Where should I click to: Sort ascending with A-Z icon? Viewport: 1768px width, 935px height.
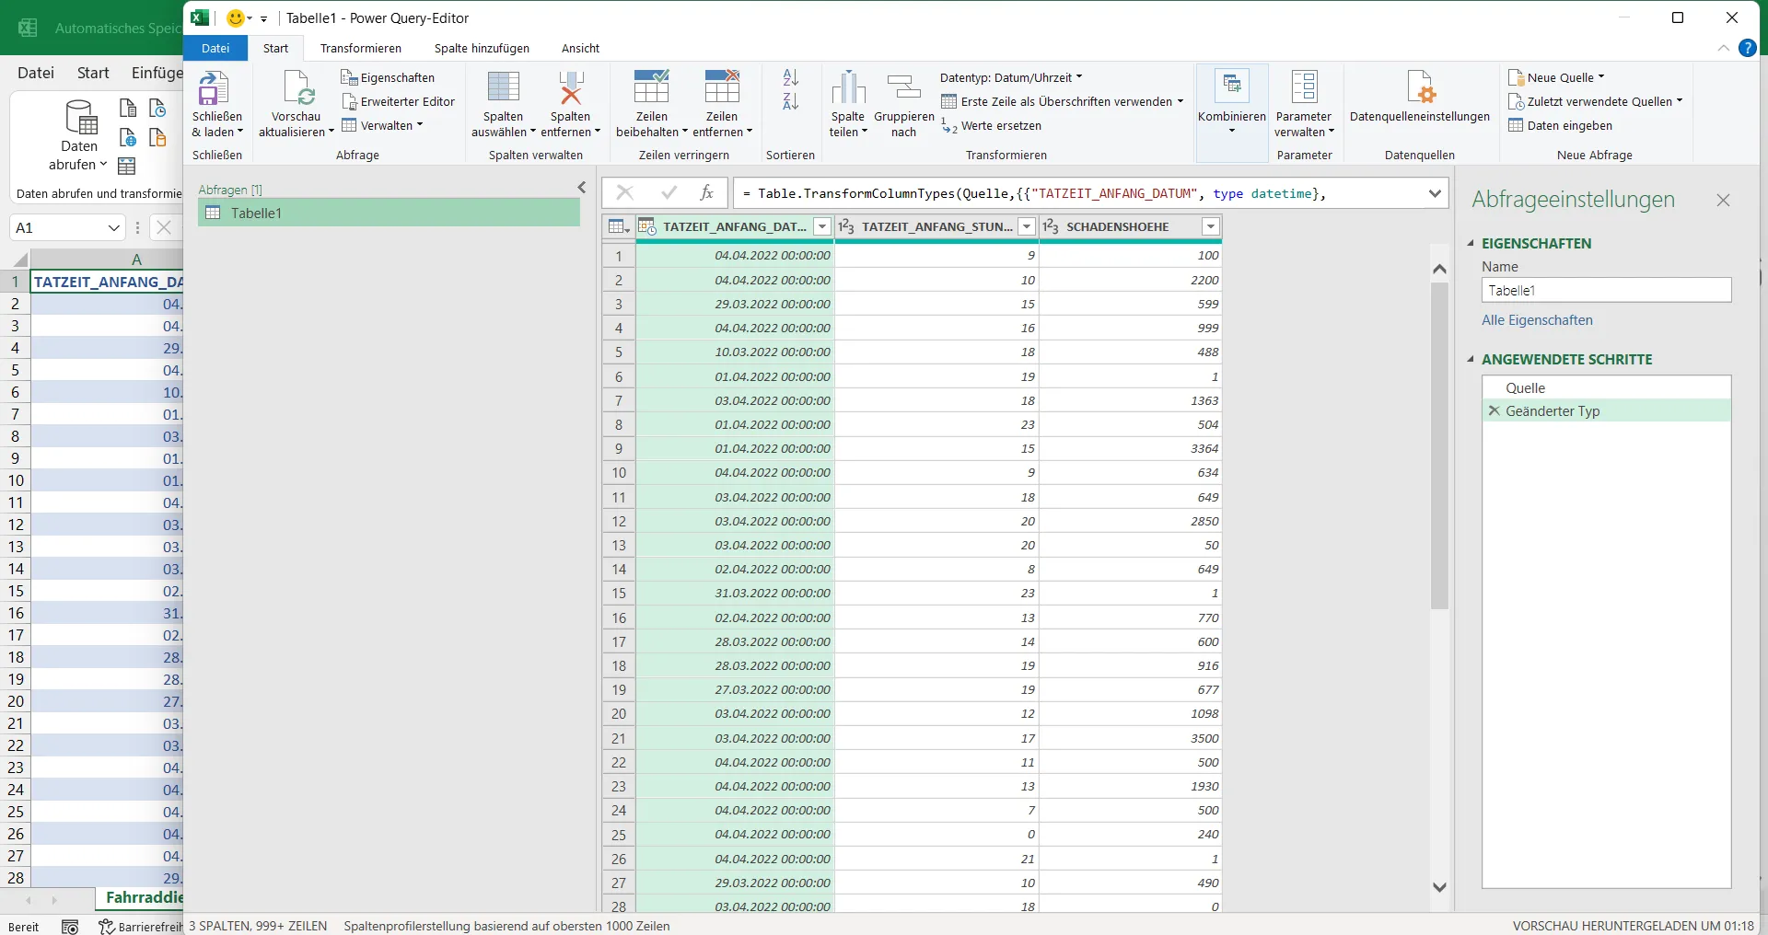click(x=791, y=78)
